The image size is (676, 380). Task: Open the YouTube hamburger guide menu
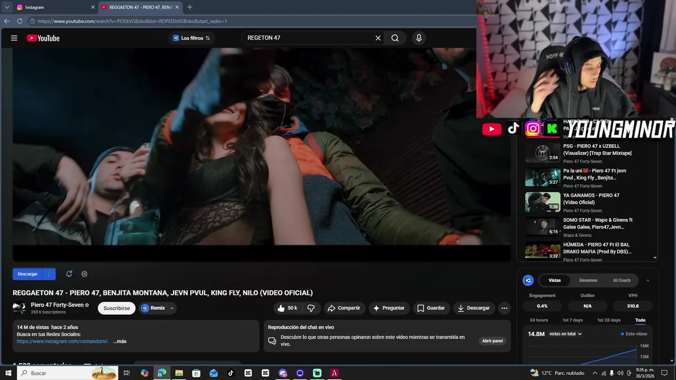(14, 38)
